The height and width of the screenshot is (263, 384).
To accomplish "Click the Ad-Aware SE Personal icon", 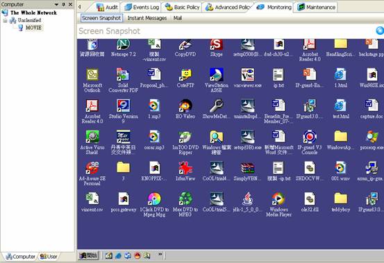I will pyautogui.click(x=92, y=173).
